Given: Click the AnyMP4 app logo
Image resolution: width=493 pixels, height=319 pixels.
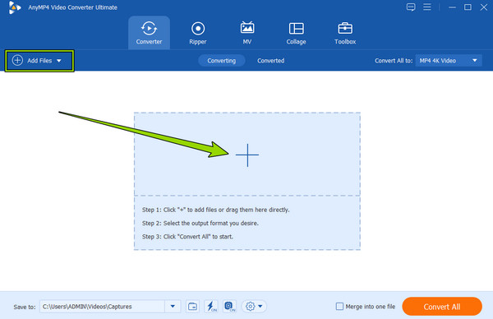Looking at the screenshot, I should [x=14, y=7].
